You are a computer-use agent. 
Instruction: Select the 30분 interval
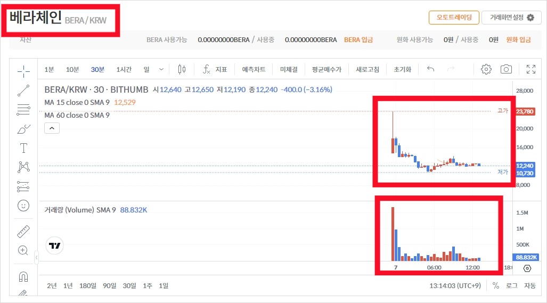[x=97, y=69]
